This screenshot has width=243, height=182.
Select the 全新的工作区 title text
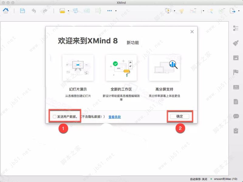pyautogui.click(x=121, y=89)
